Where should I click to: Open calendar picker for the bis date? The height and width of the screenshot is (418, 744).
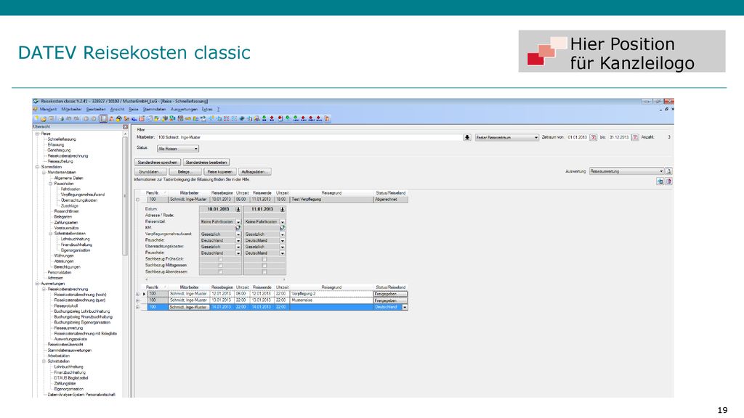(635, 137)
